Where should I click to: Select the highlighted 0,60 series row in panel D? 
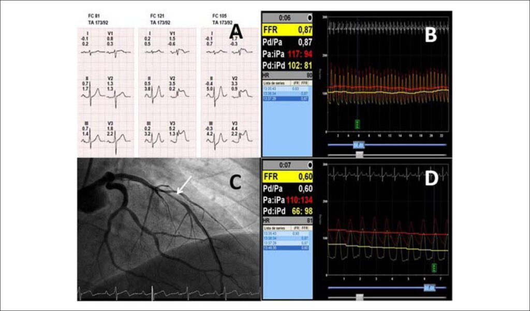coord(286,248)
